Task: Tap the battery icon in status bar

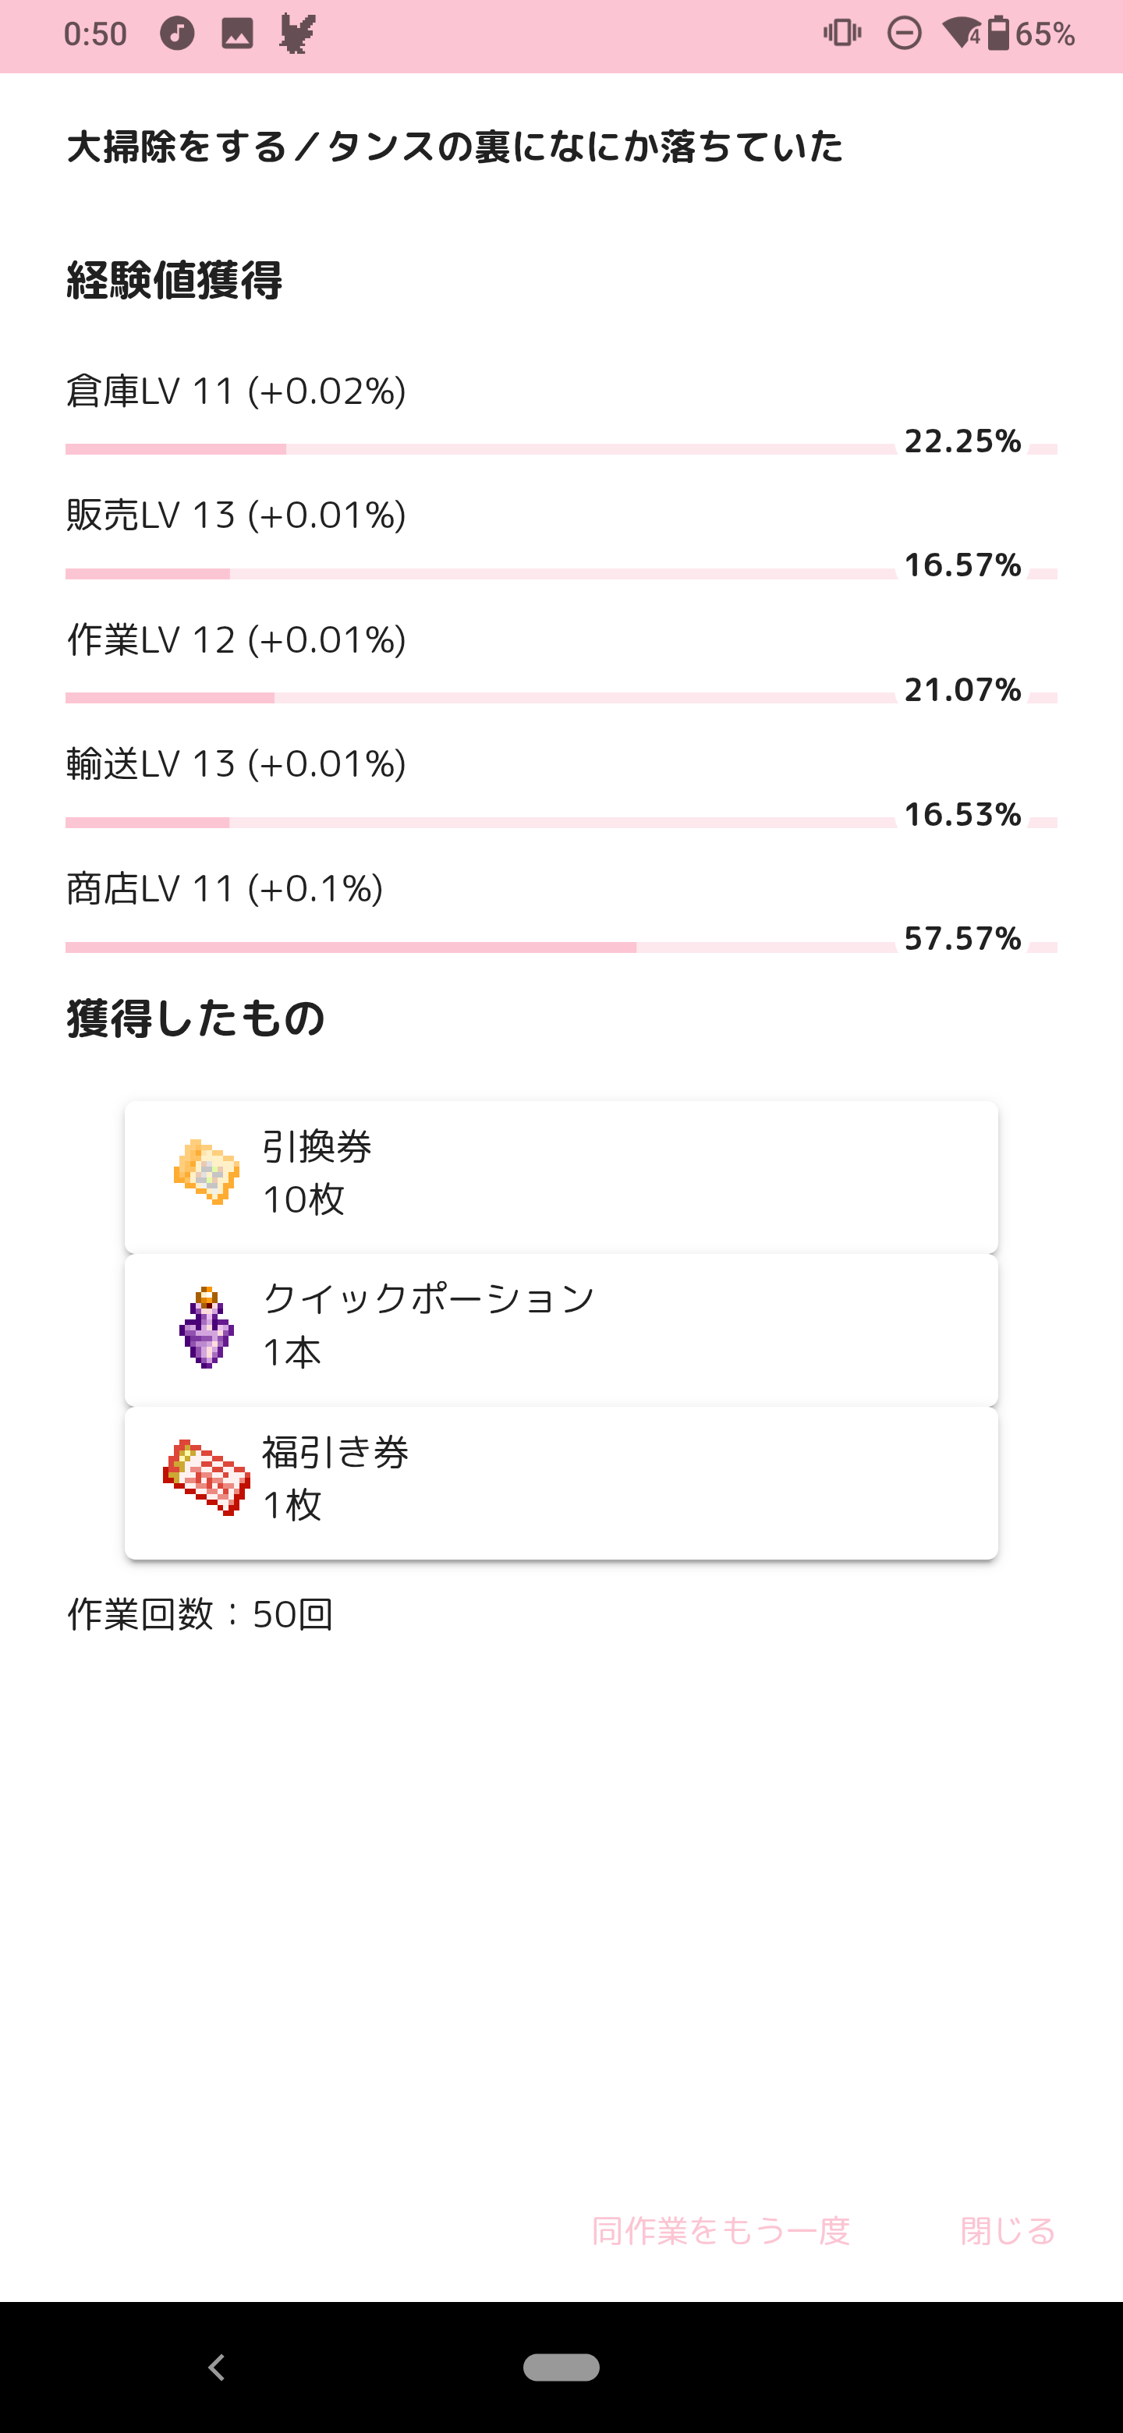Action: 998,34
